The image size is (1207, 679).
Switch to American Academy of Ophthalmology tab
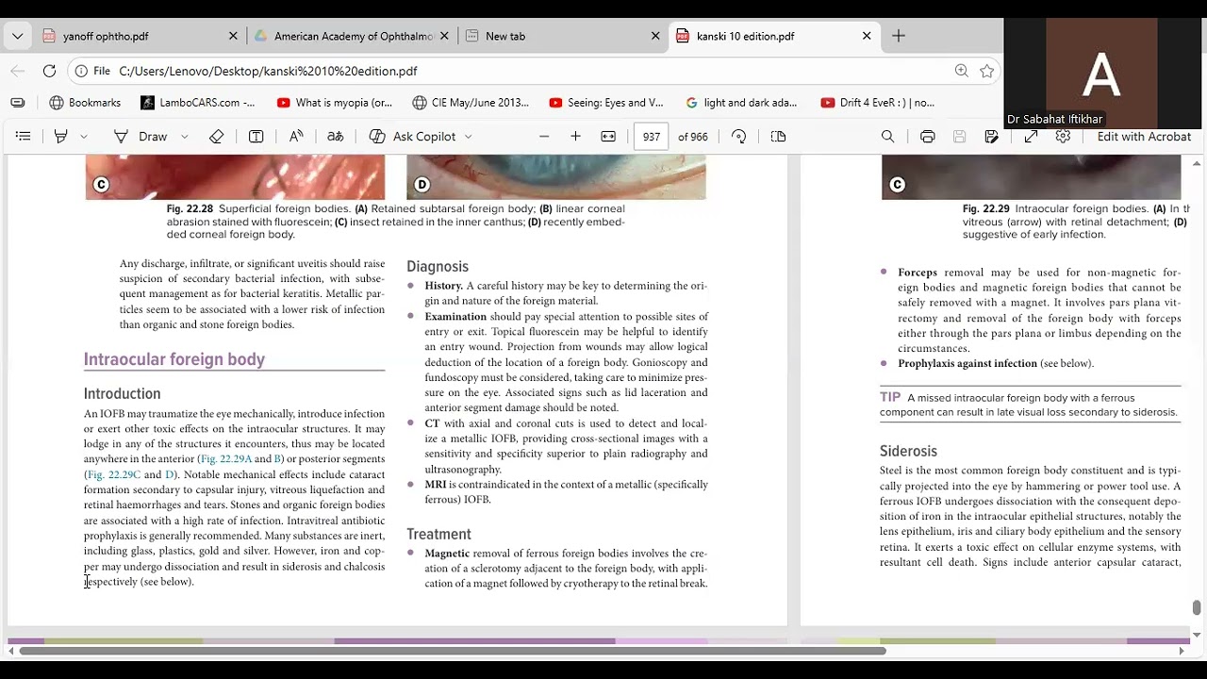click(x=354, y=36)
